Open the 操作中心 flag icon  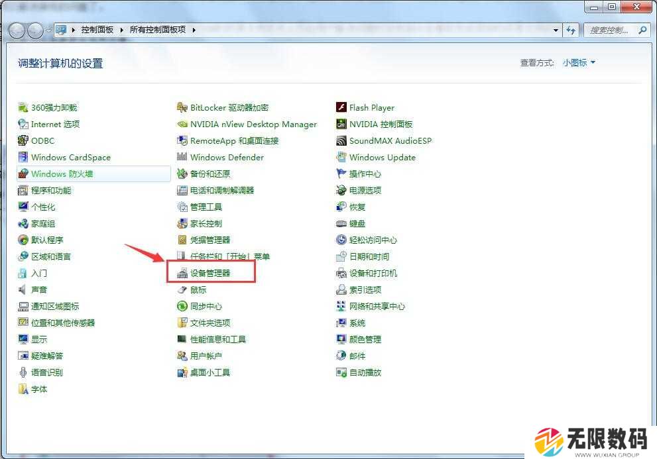pos(341,174)
